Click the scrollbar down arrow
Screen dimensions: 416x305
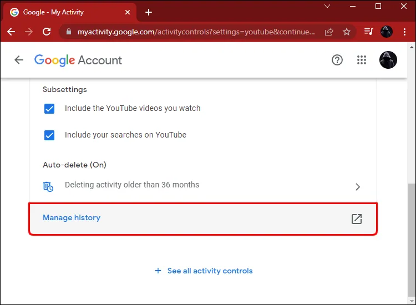[412, 301]
